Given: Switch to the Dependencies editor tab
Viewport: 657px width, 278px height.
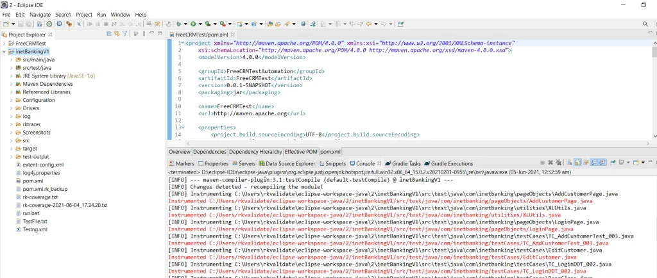Looking at the screenshot, I should pos(210,152).
